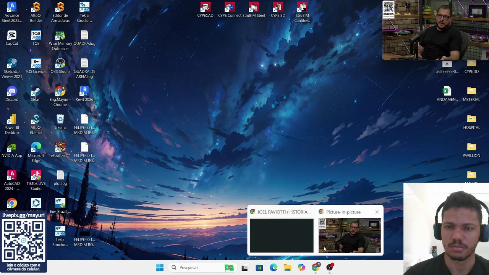The width and height of the screenshot is (489, 275).
Task: Open the Windows Start menu
Action: click(x=160, y=267)
